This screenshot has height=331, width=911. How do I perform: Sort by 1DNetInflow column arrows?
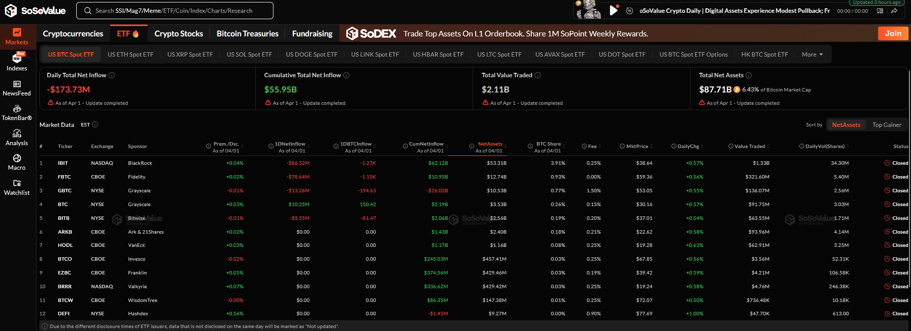[x=308, y=146]
